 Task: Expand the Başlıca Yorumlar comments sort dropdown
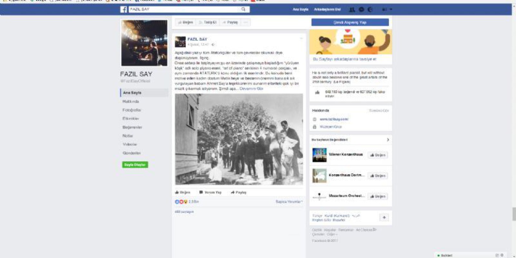tap(289, 202)
